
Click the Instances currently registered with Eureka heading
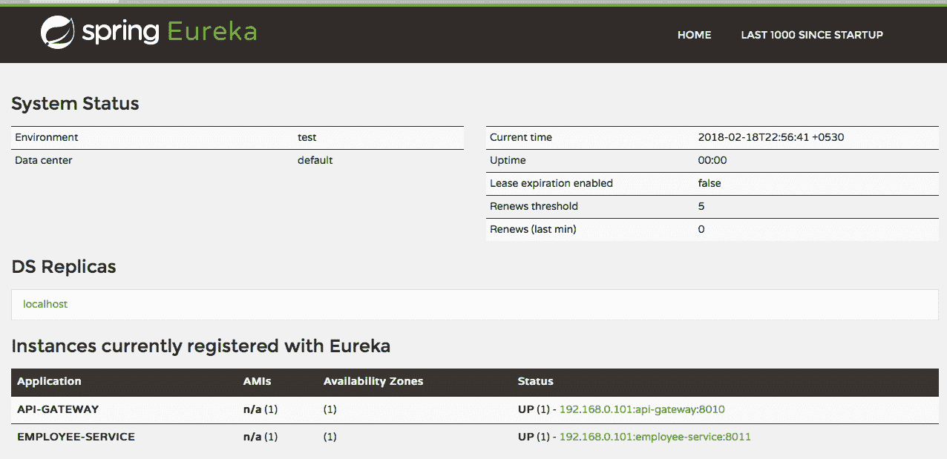pos(201,346)
